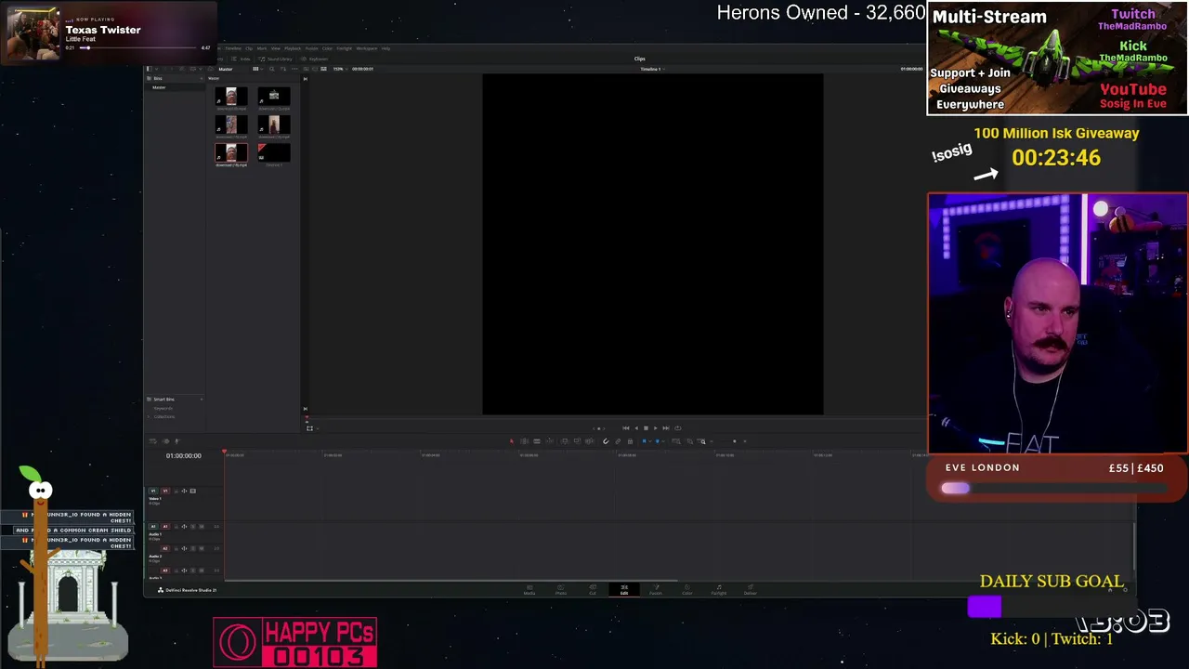This screenshot has height=669, width=1189.
Task: Select the second clip thumbnail in top row
Action: coord(274,97)
